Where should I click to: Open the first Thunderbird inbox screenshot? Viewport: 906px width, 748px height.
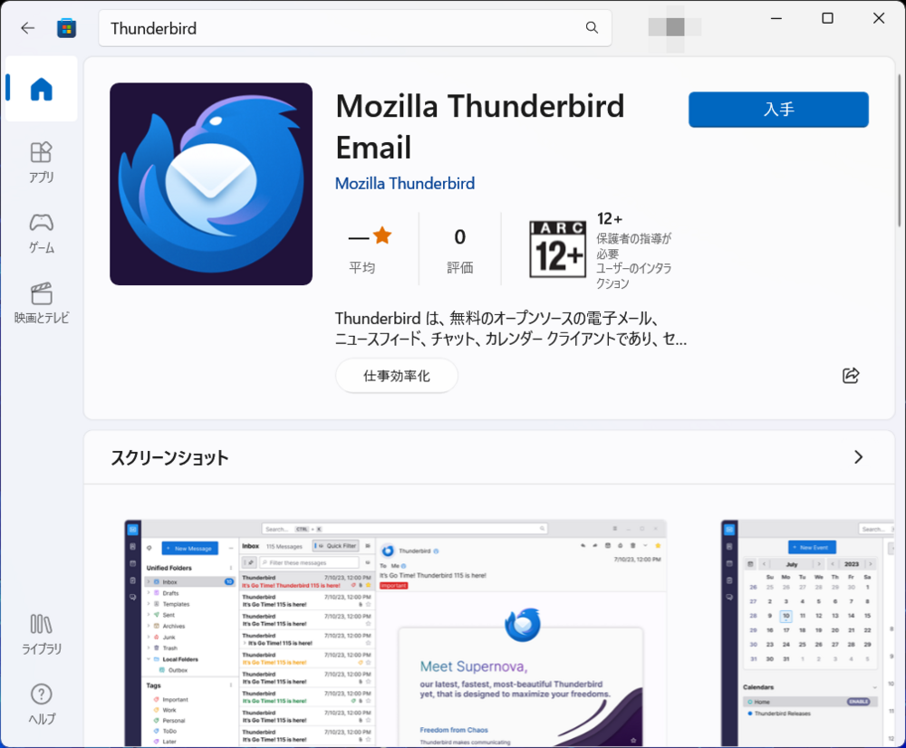(x=394, y=632)
